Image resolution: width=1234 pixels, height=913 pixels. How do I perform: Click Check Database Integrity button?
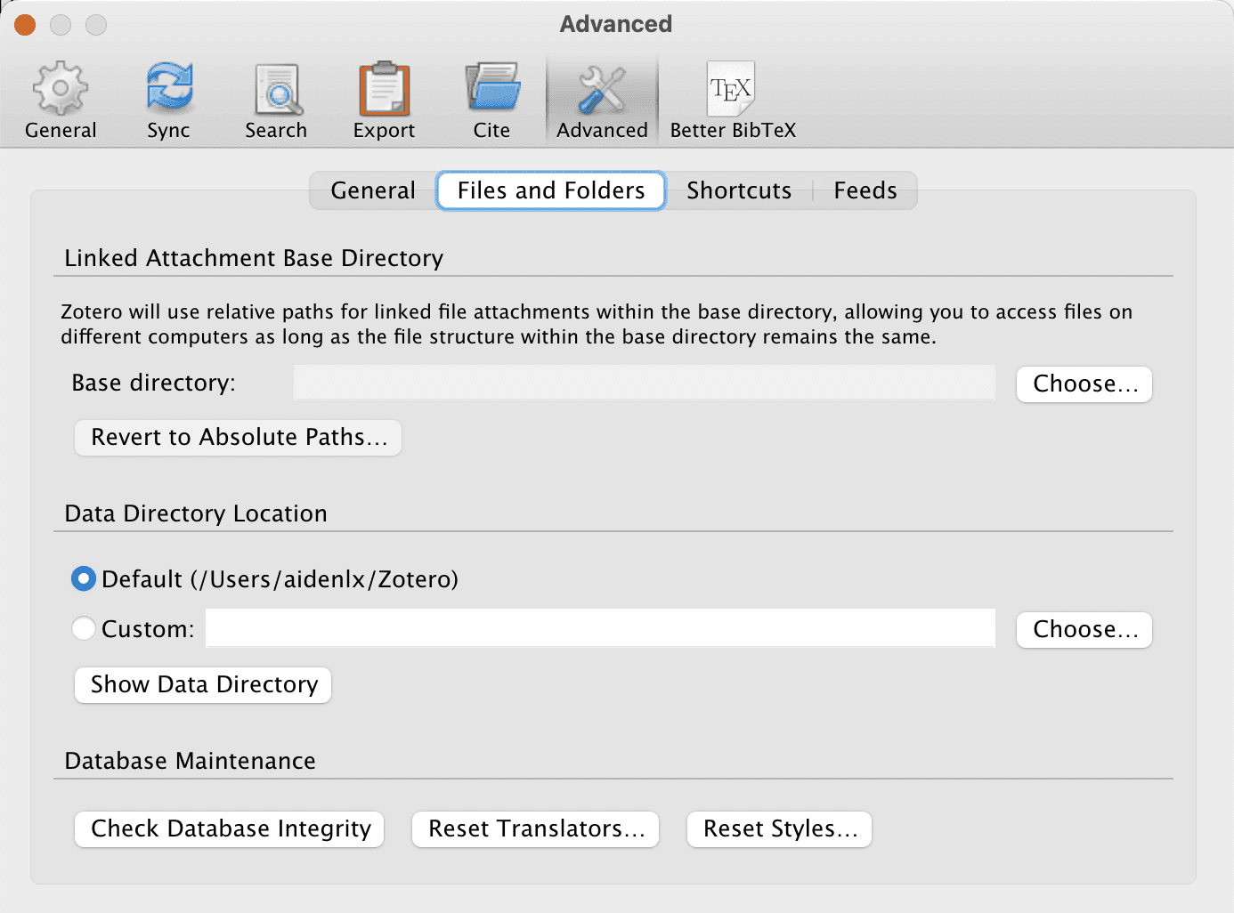(x=230, y=829)
